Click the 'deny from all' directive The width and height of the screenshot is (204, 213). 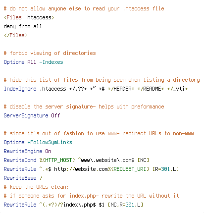(23, 26)
